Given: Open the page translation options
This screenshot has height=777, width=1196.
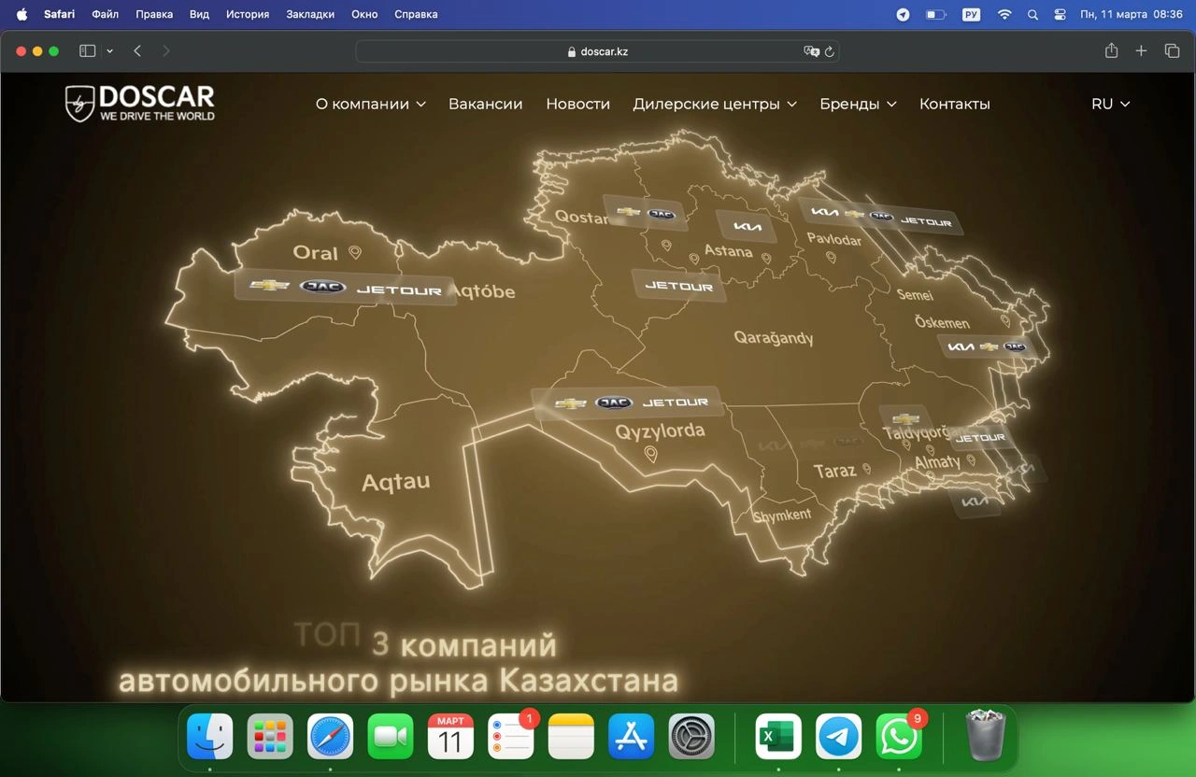Looking at the screenshot, I should pyautogui.click(x=811, y=51).
